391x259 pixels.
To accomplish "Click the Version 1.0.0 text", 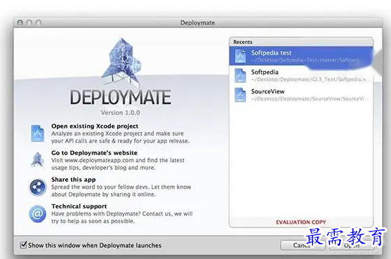I will pyautogui.click(x=121, y=113).
